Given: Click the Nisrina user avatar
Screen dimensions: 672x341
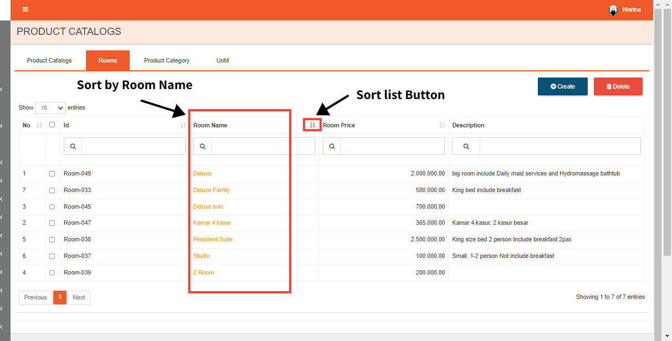Looking at the screenshot, I should 613,10.
